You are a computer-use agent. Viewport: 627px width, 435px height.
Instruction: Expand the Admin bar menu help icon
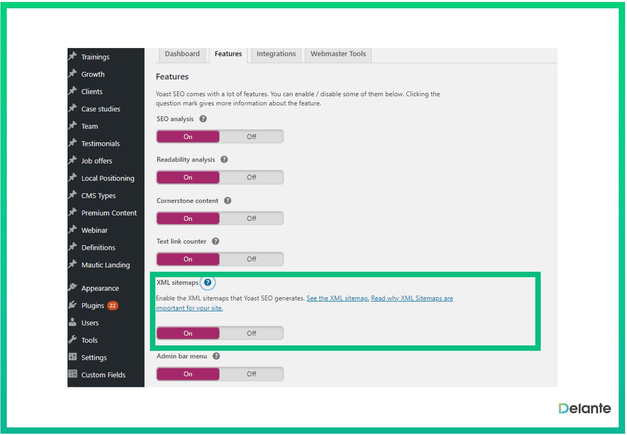(216, 356)
